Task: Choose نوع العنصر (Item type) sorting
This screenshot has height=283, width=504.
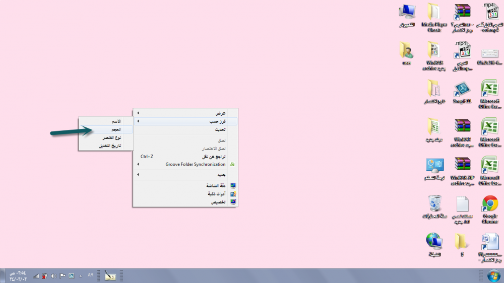Action: (x=106, y=138)
